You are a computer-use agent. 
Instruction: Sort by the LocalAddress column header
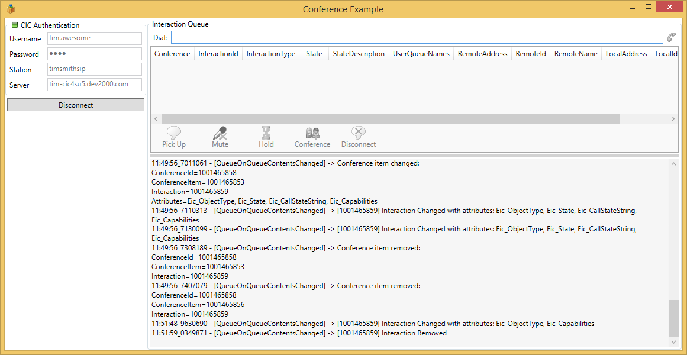(x=626, y=54)
